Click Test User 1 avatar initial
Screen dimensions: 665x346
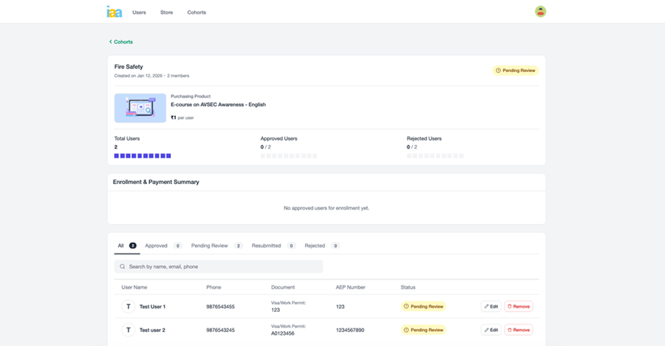point(128,306)
